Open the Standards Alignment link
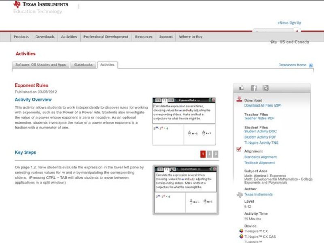 [260, 157]
